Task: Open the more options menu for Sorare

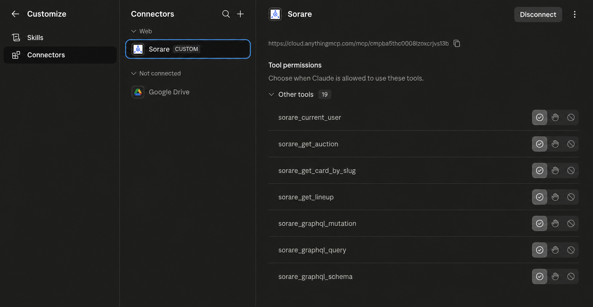Action: [x=575, y=14]
